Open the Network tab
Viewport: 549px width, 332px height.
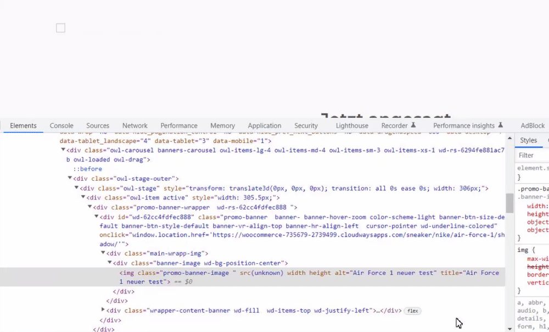[x=135, y=125]
